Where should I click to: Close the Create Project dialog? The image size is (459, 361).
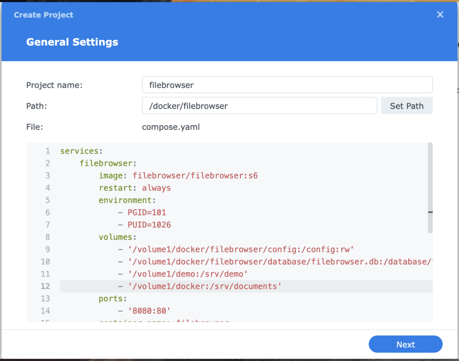[x=440, y=15]
